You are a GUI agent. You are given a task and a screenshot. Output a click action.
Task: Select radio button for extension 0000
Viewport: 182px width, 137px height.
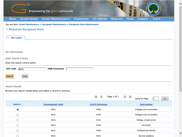point(18,109)
